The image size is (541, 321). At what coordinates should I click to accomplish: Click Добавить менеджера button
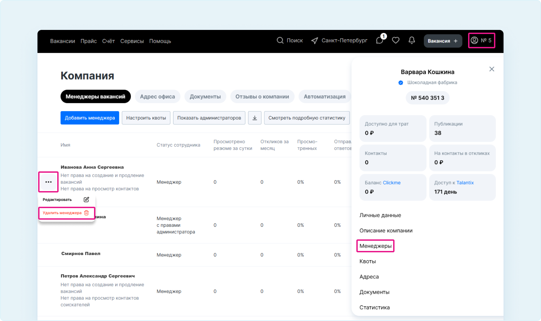[90, 118]
